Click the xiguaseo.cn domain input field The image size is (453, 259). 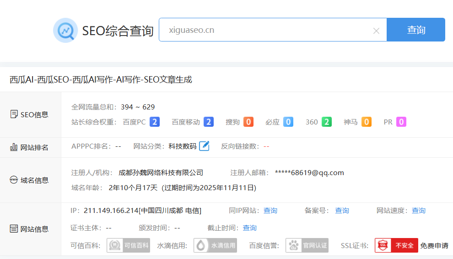pos(265,30)
